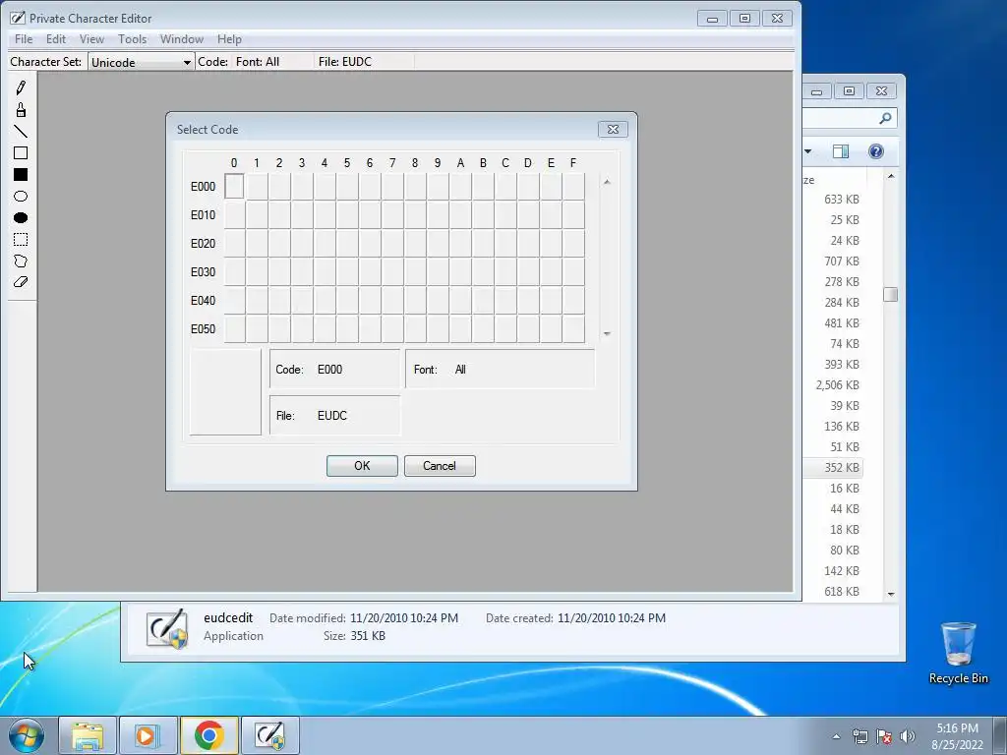Open Windows Media Player from taskbar
Screen dimensions: 1007x755
(148, 735)
